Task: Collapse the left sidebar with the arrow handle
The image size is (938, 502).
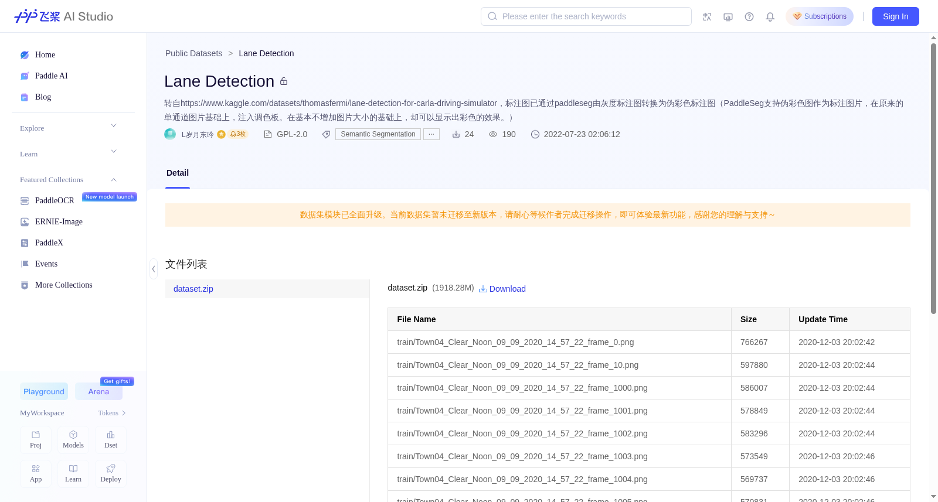Action: (x=154, y=269)
